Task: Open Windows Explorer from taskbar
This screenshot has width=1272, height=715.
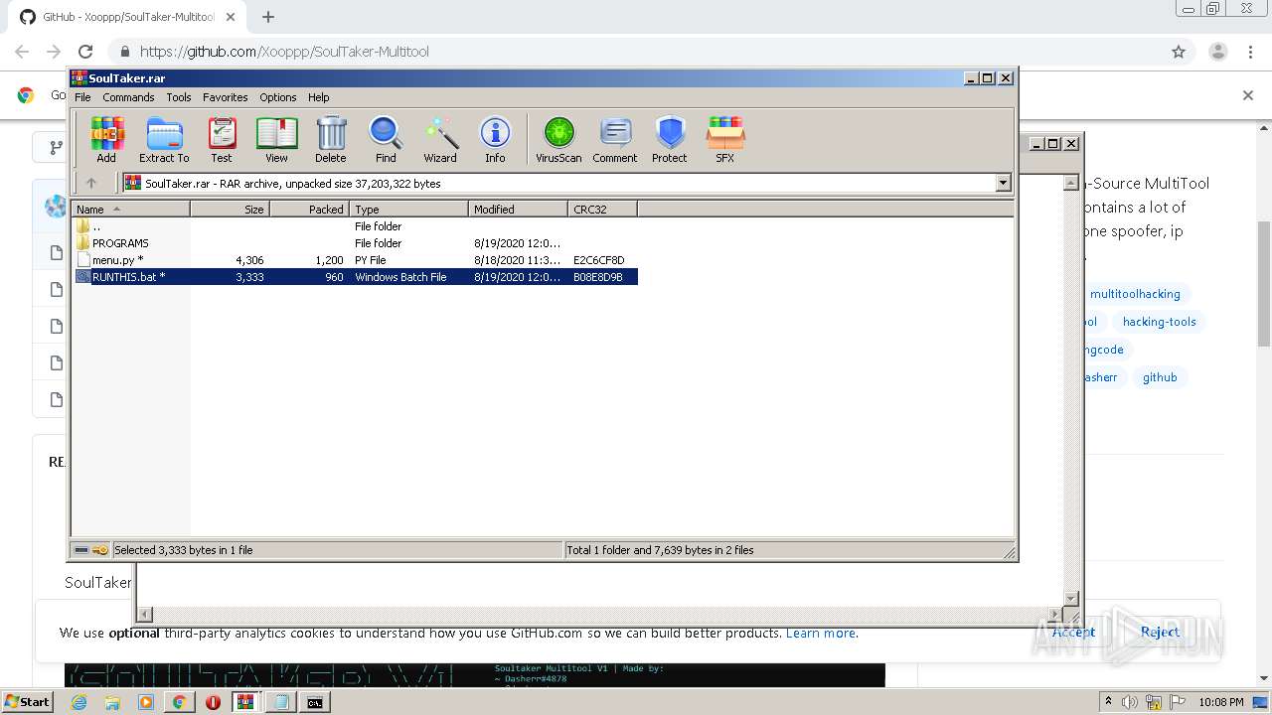Action: [x=112, y=702]
